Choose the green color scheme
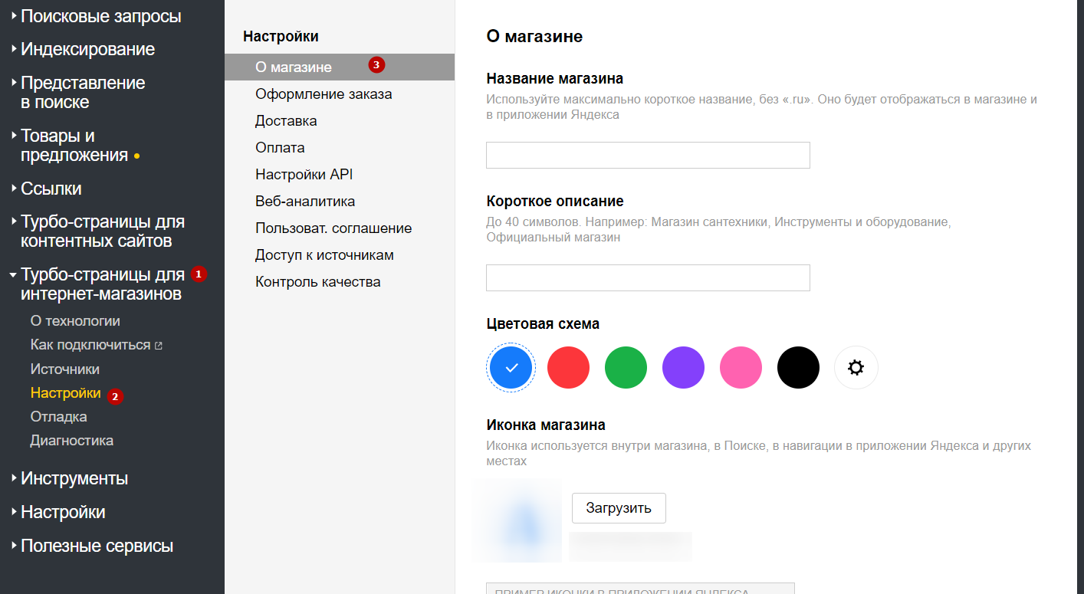Viewport: 1084px width, 594px height. coord(626,368)
